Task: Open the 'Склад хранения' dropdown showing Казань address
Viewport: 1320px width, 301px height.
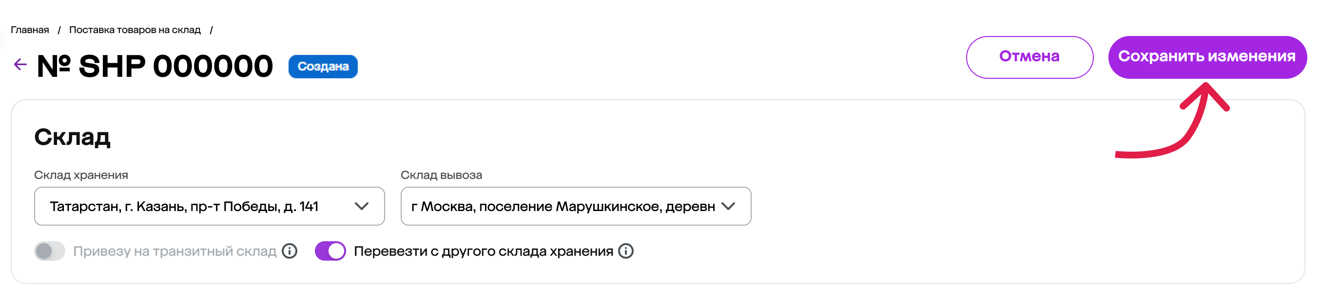Action: (194, 207)
